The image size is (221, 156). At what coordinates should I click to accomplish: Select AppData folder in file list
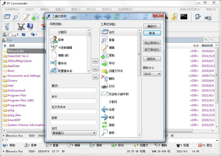(13, 66)
